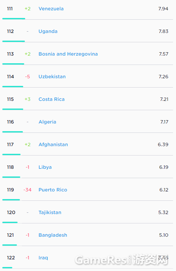The width and height of the screenshot is (176, 271).
Task: Click Uzbekistan's -5 rank change indicator
Action: 28,77
